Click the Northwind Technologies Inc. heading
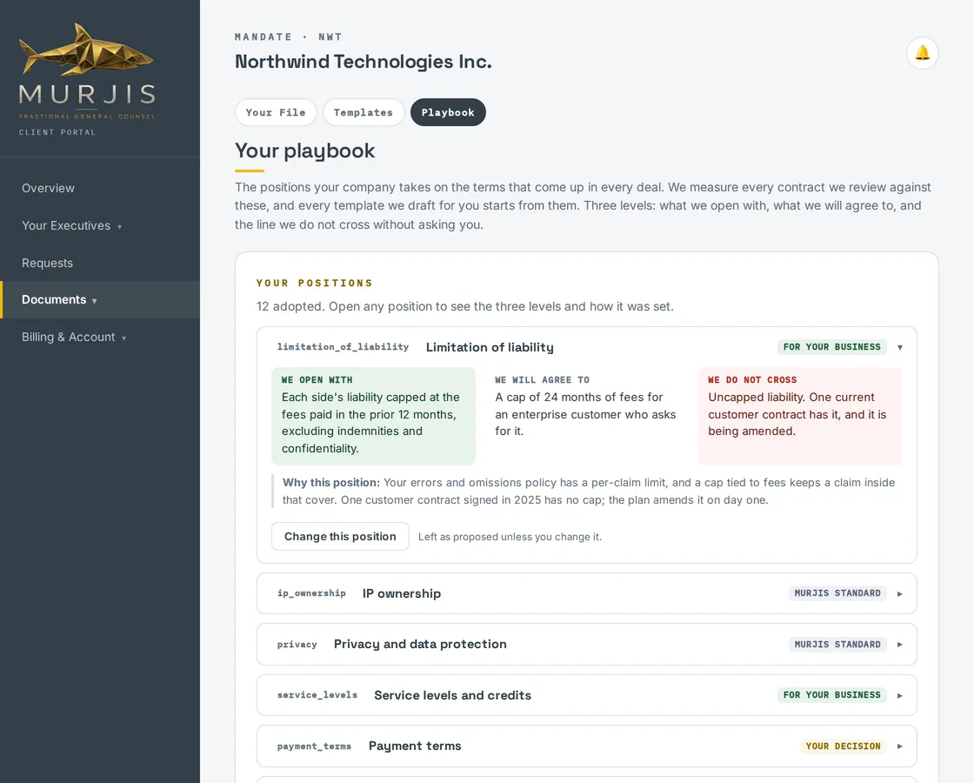The width and height of the screenshot is (974, 783). [364, 62]
